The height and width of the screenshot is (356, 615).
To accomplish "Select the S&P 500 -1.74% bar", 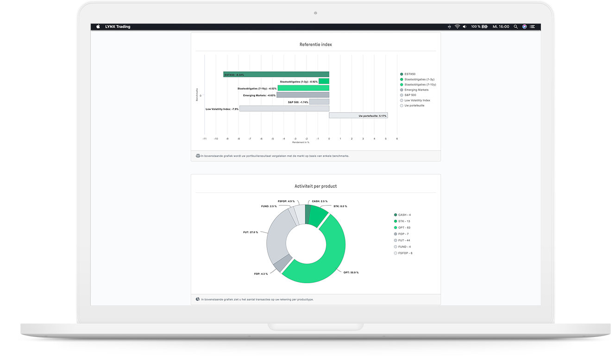I will point(319,102).
